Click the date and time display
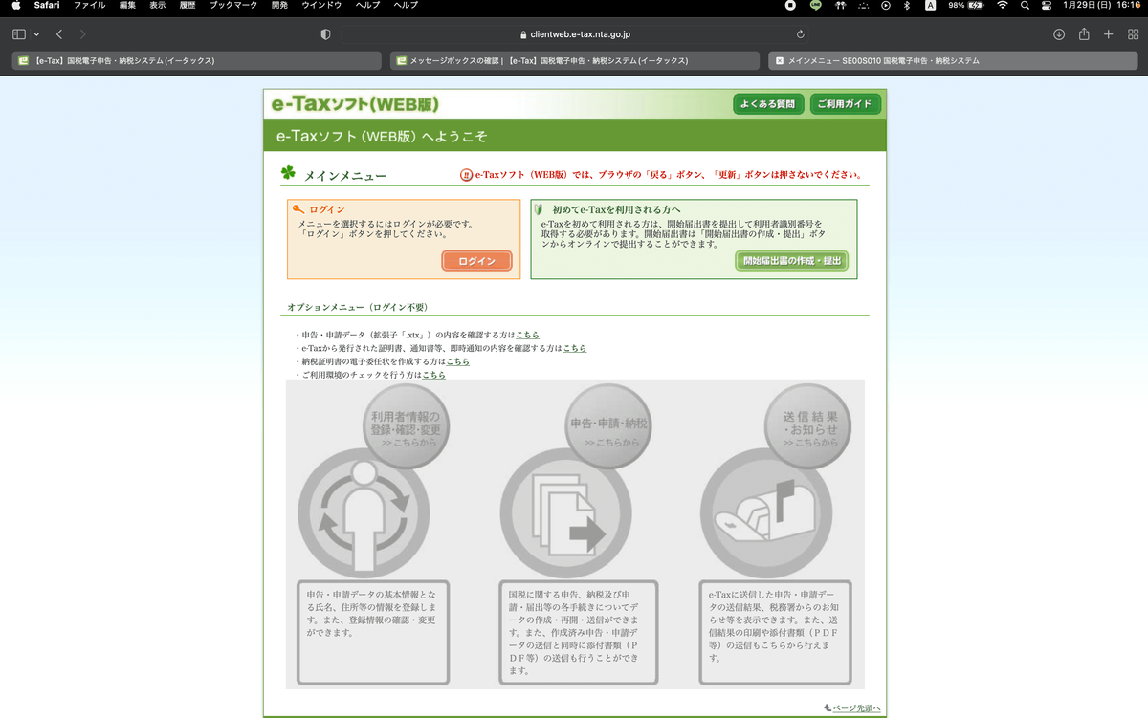Image resolution: width=1148 pixels, height=718 pixels. coord(1101,6)
